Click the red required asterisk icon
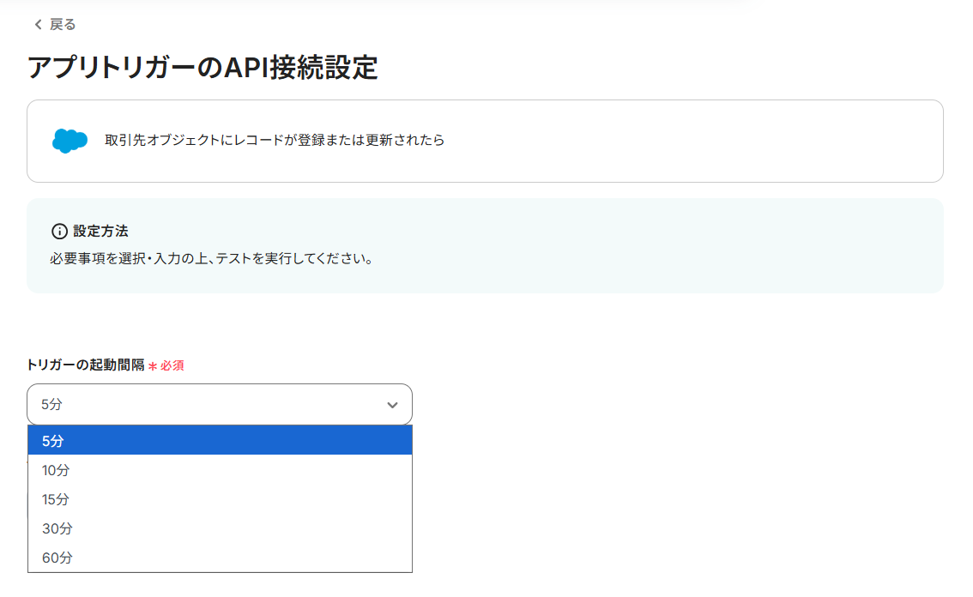Screen dimensions: 973x597 click(153, 365)
